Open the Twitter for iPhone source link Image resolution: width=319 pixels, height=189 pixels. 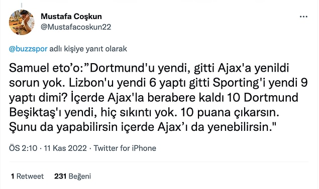(x=125, y=148)
